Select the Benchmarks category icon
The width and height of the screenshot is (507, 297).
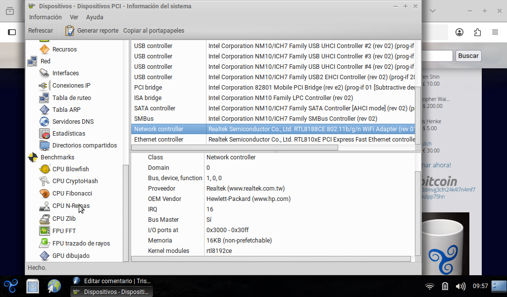33,157
